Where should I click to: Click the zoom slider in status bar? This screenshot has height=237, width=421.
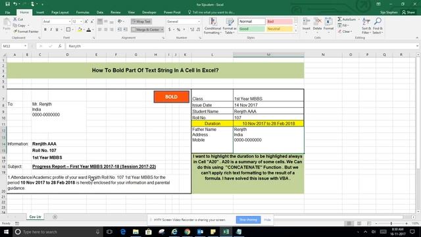click(x=391, y=223)
